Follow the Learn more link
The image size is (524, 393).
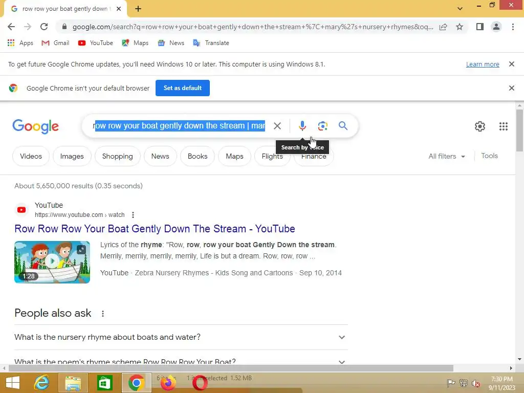click(483, 64)
